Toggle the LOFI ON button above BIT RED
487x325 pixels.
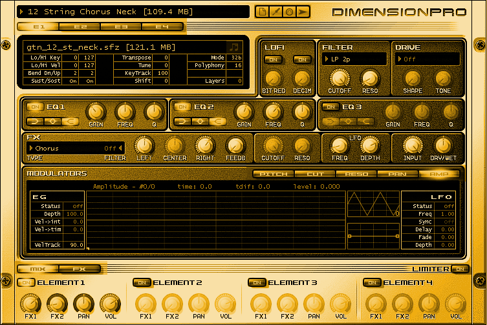pyautogui.click(x=274, y=59)
